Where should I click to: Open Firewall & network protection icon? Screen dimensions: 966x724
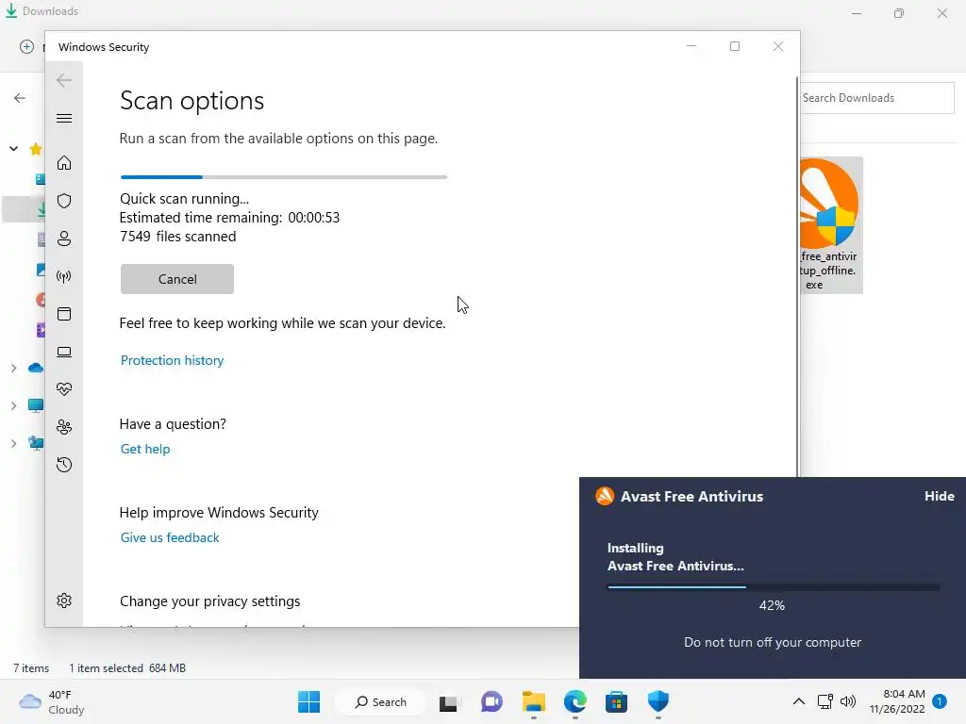[64, 276]
